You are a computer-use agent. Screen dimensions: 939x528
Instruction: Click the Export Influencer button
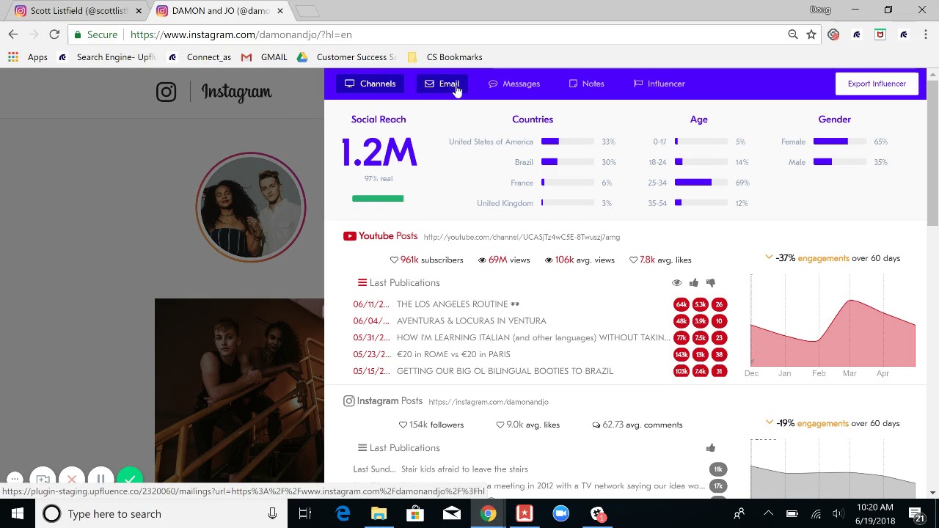877,84
